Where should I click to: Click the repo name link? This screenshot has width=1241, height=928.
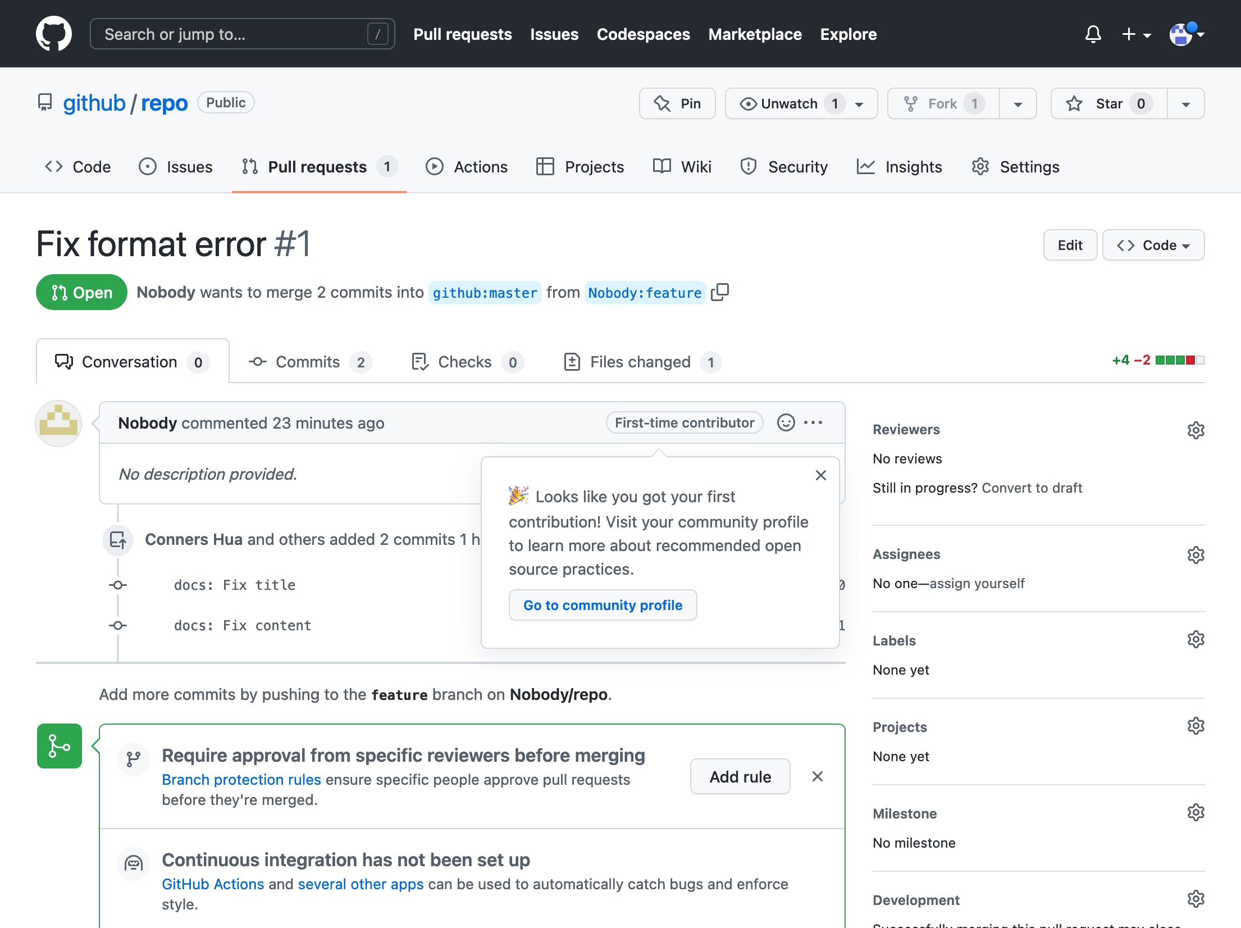click(164, 103)
